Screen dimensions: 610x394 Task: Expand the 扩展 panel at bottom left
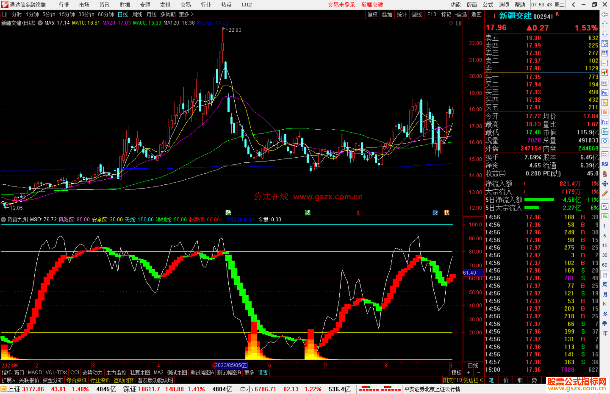tap(8, 380)
